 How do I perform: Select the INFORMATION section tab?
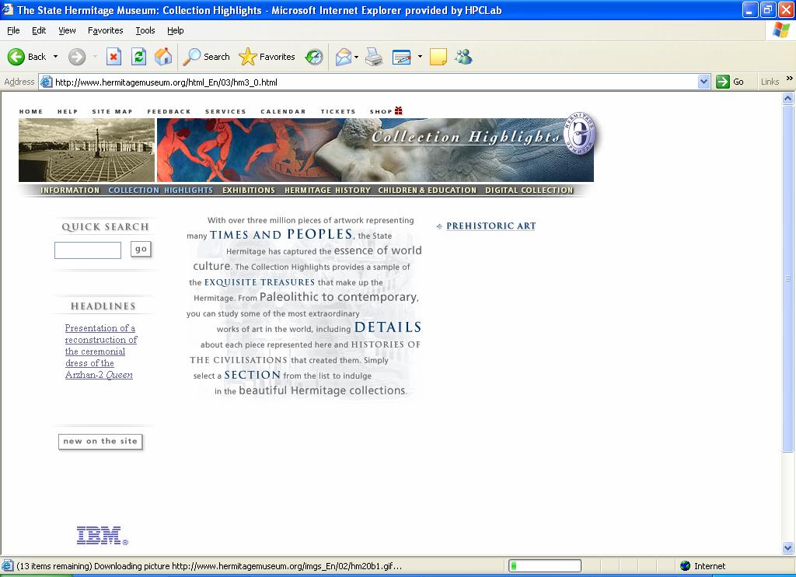70,190
